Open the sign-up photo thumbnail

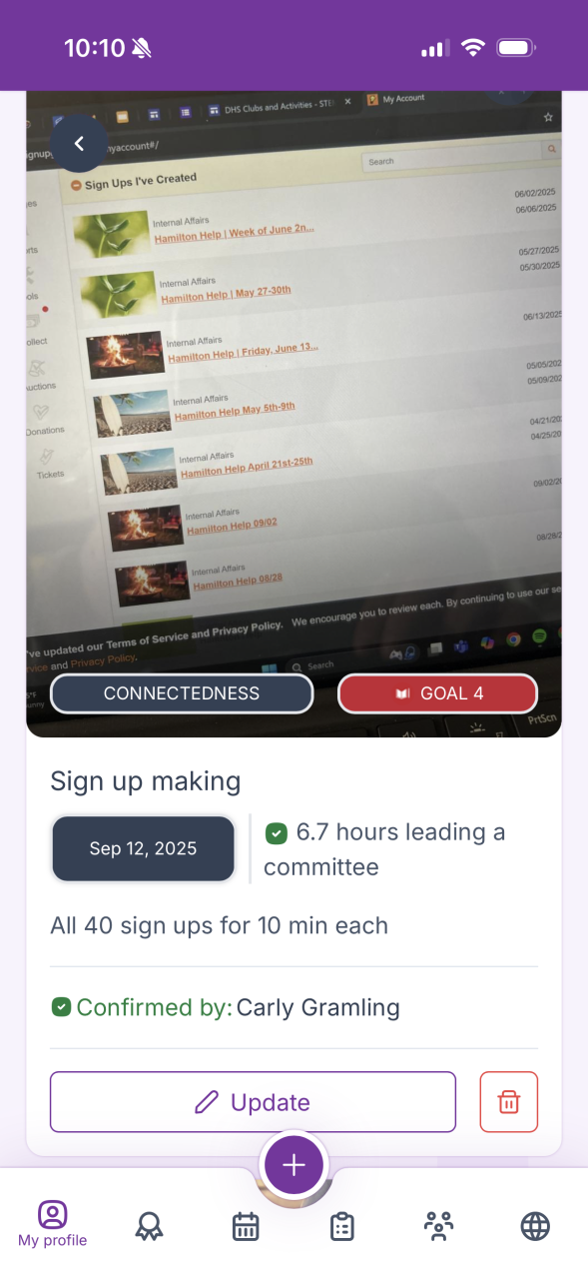(x=294, y=415)
